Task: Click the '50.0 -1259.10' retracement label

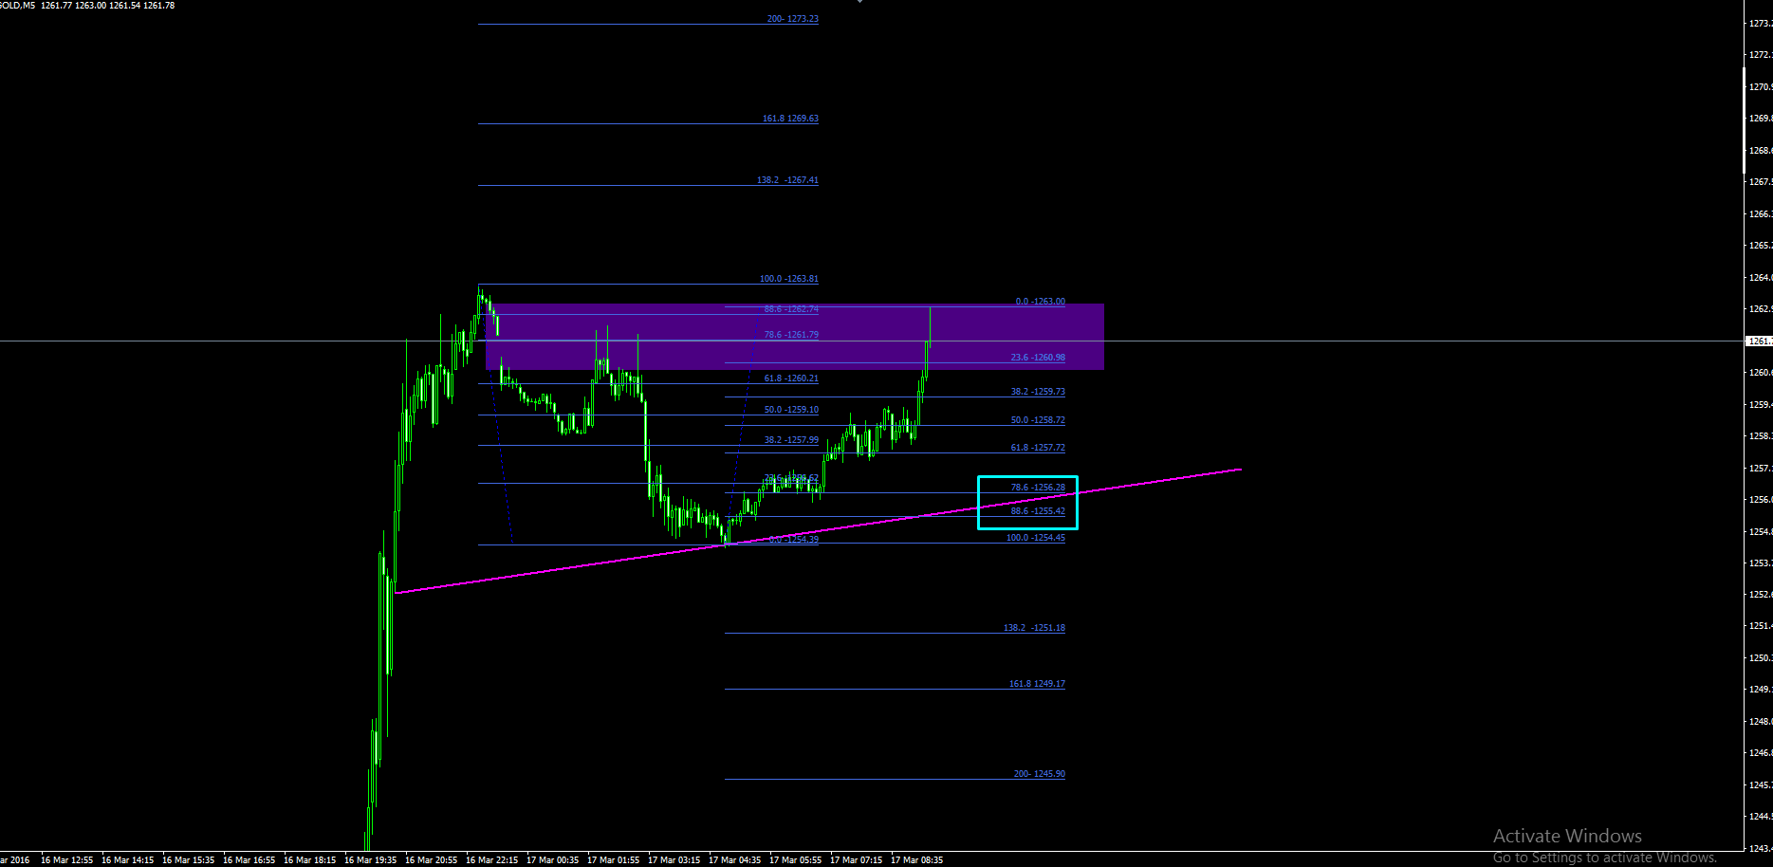Action: click(791, 410)
